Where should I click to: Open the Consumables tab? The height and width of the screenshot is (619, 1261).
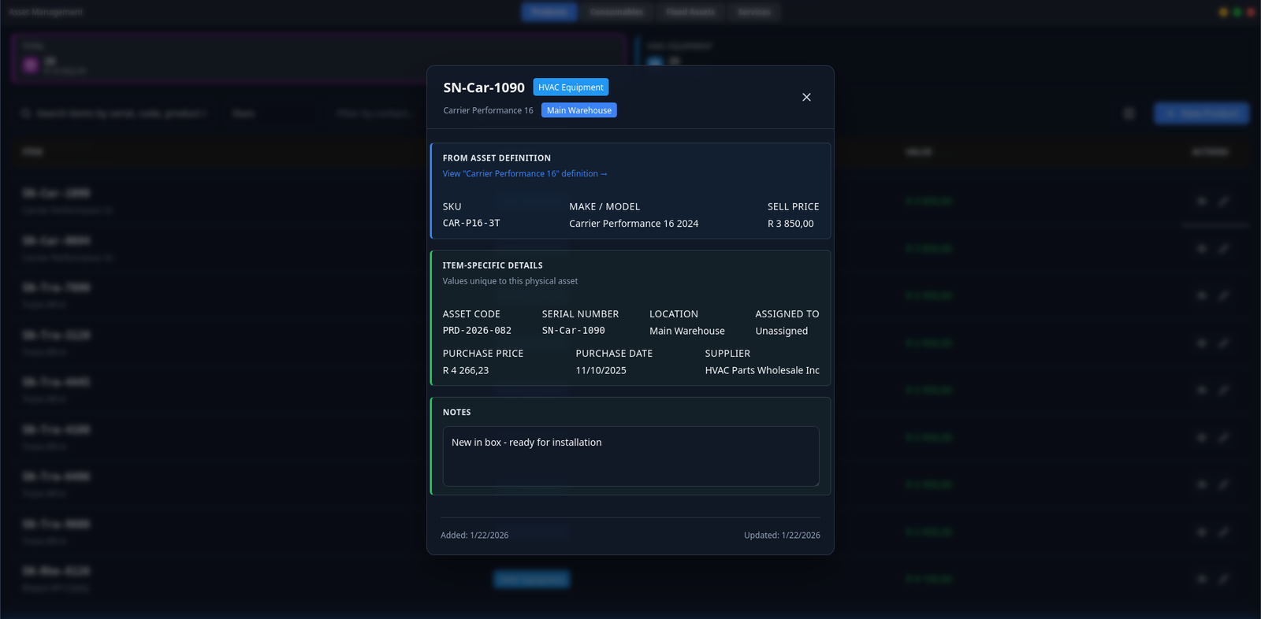click(616, 12)
